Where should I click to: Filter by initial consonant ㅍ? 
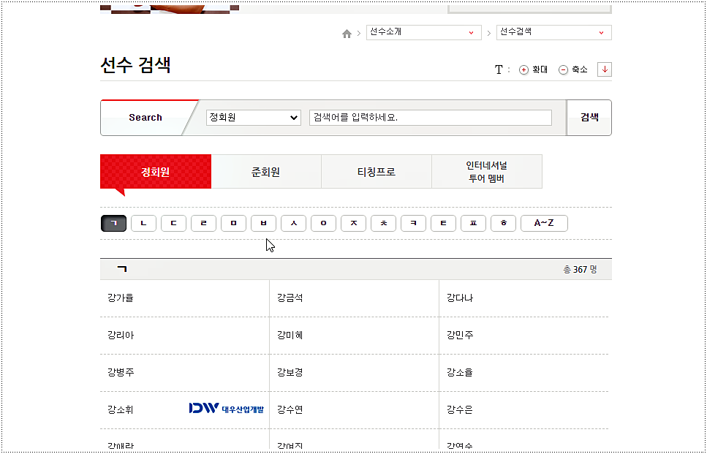tap(474, 223)
